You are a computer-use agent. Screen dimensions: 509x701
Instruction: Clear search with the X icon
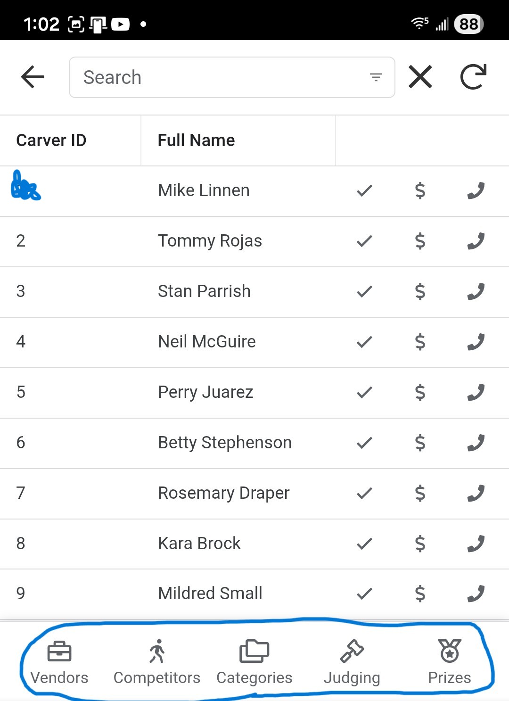420,77
